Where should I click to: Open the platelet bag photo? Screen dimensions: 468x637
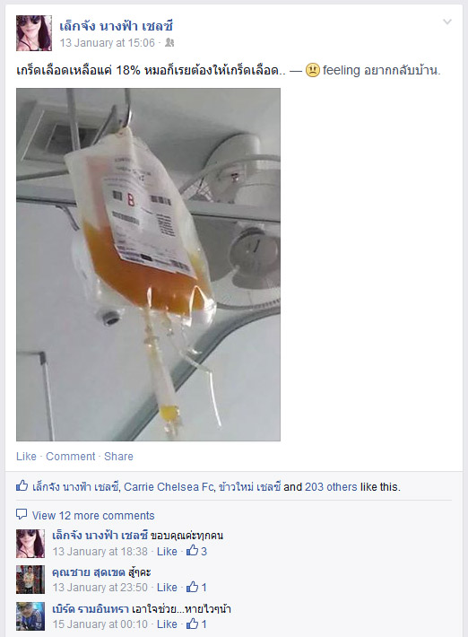148,265
